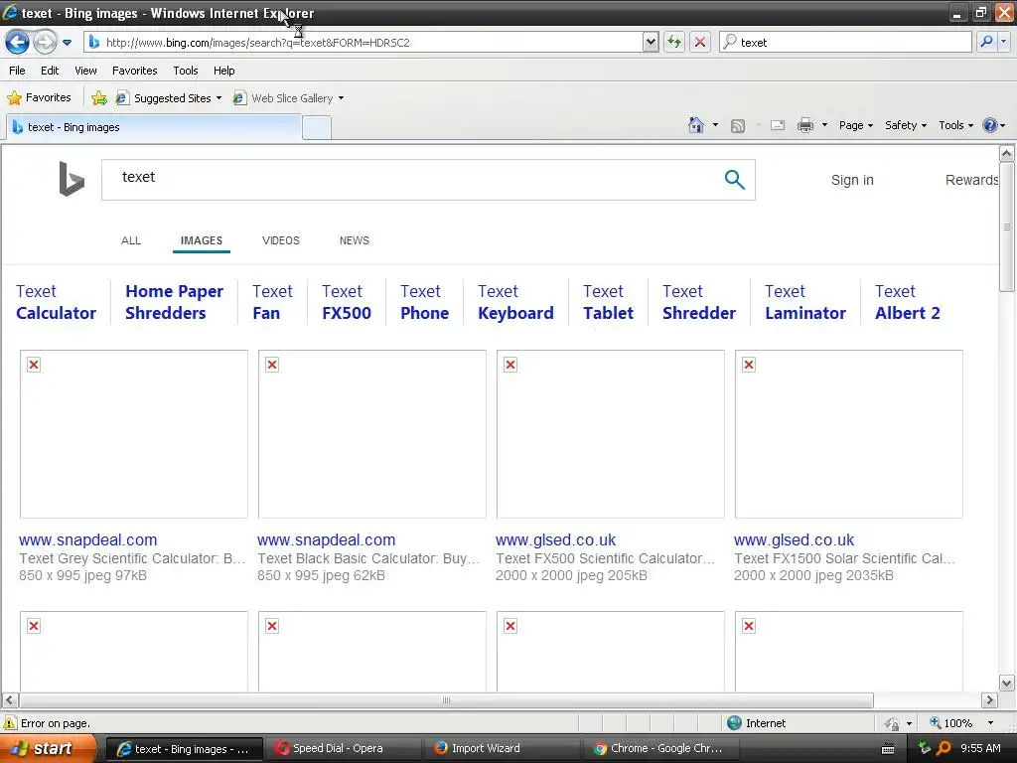This screenshot has height=763, width=1017.
Task: Open the Edit menu
Action: point(50,71)
